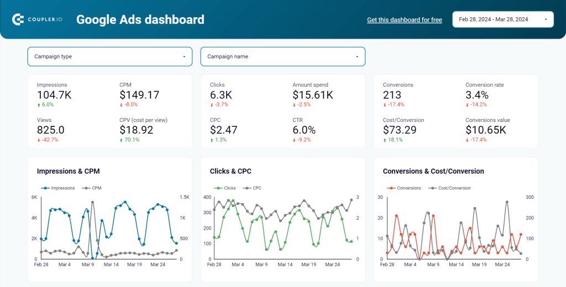Click the Views value 825.0
566x287 pixels.
(50, 130)
